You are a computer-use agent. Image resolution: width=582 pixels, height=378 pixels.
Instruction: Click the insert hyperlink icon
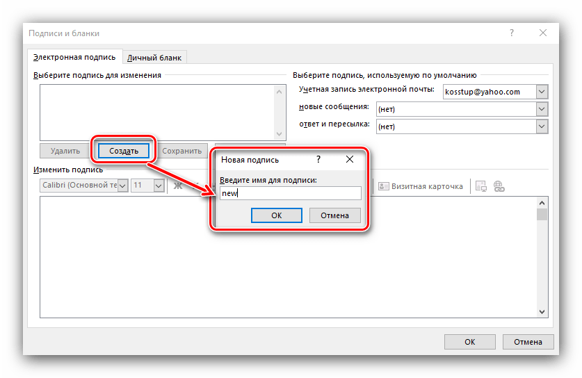(499, 186)
